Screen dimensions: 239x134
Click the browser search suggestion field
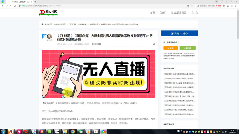207,6
